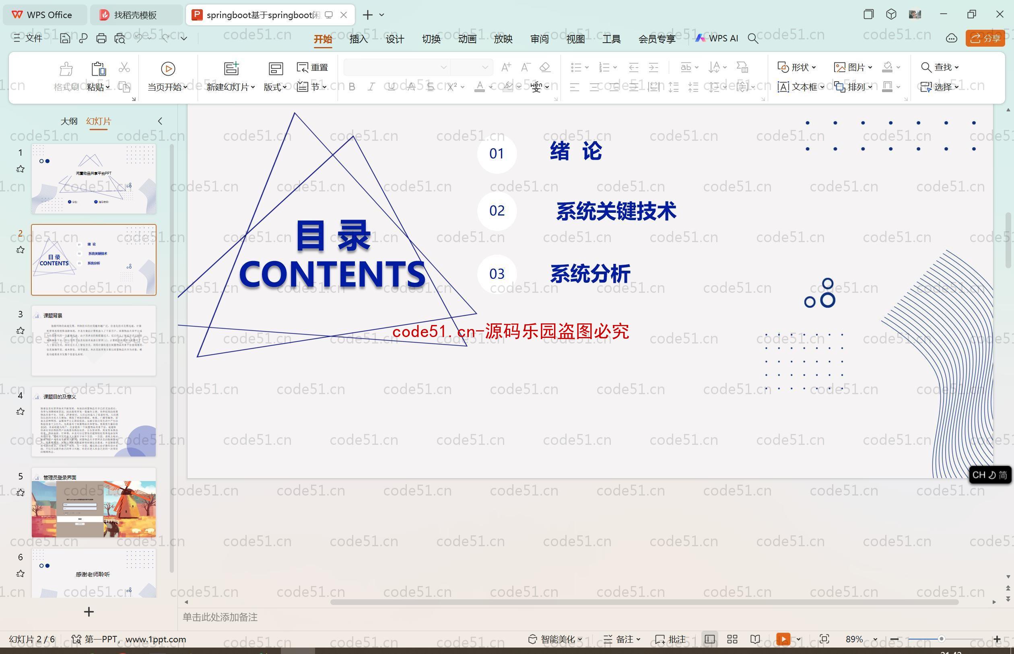Screen dimensions: 1014x654
Task: Click the Undo arrow icon
Action: (x=139, y=38)
